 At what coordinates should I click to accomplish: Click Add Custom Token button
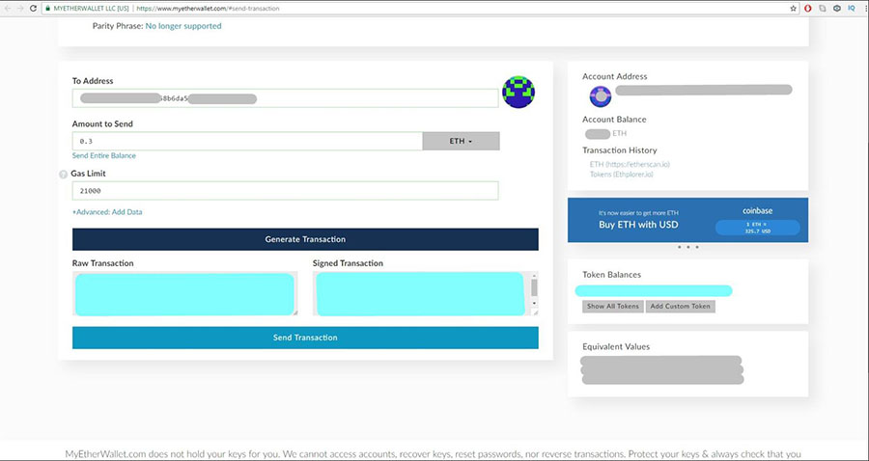click(x=680, y=306)
